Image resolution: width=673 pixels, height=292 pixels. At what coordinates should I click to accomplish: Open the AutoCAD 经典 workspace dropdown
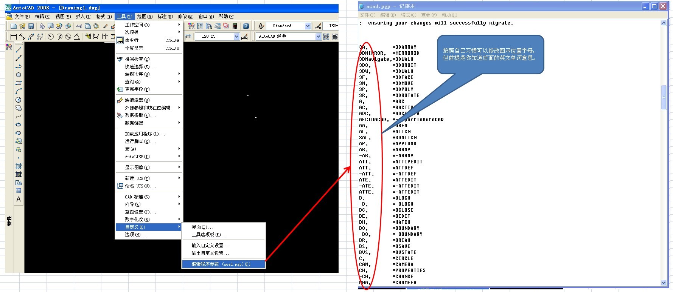tap(318, 37)
